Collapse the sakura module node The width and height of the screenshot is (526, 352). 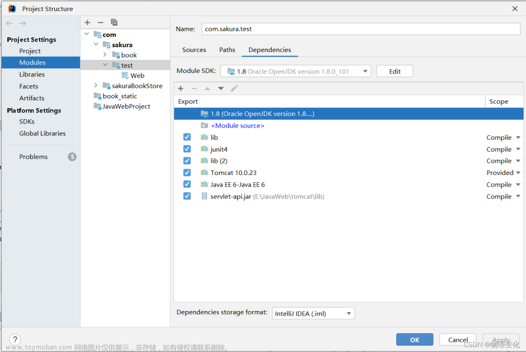point(96,44)
